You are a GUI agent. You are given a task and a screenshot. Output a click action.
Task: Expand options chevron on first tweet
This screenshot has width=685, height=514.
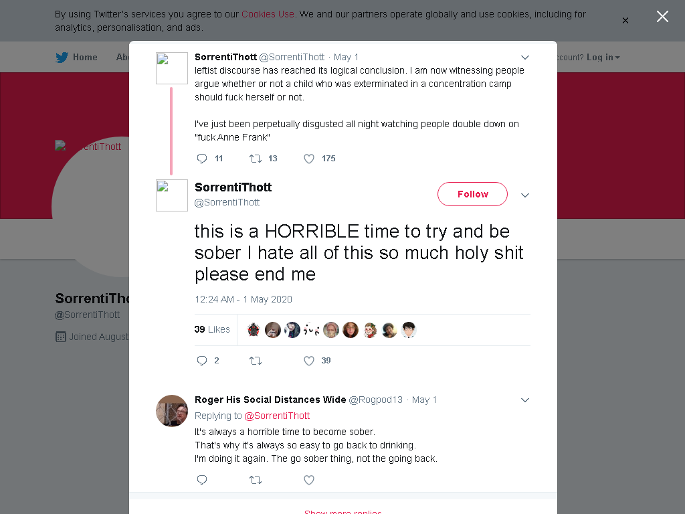pos(525,58)
